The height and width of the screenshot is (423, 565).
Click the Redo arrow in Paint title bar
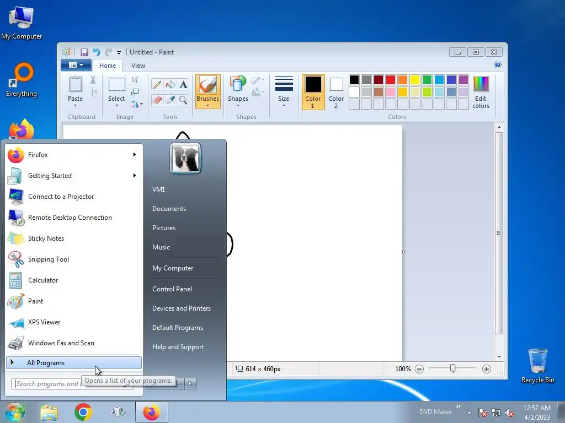(108, 52)
